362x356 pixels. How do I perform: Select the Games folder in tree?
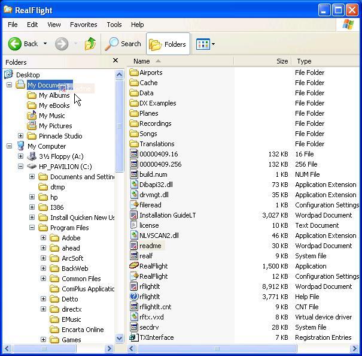71,340
